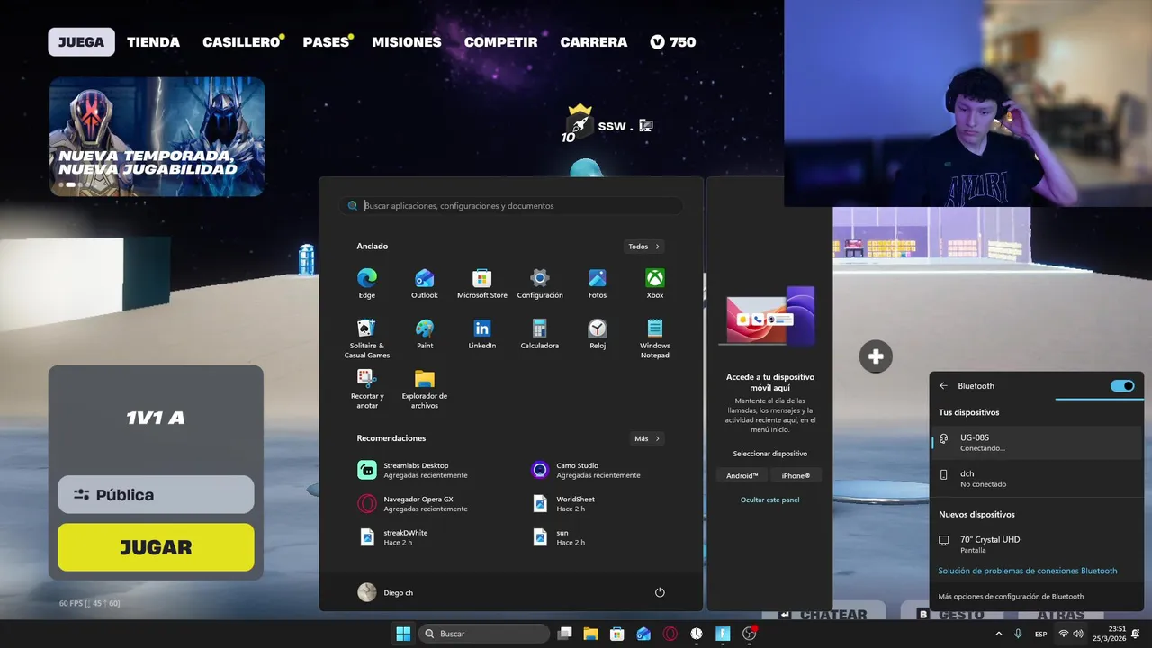Screen dimensions: 1152x648
Task: Open the Fortnite taskbar icon
Action: [723, 634]
